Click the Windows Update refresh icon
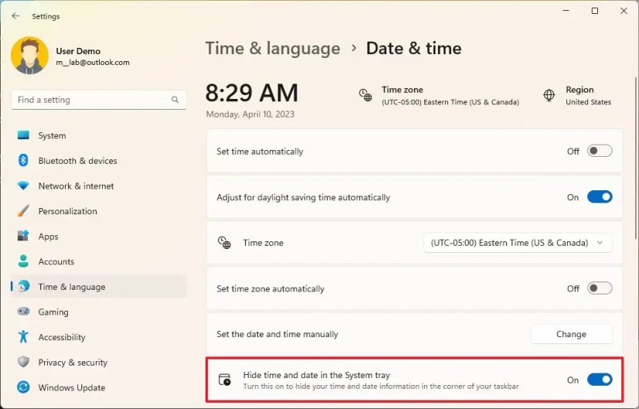The image size is (639, 409). point(23,387)
